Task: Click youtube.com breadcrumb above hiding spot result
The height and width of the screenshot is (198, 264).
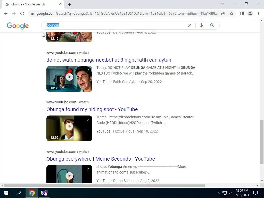Action: pyautogui.click(x=68, y=102)
